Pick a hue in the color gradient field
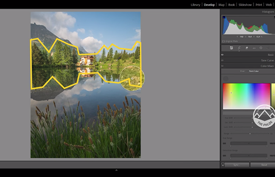Screen dimensions: 275x177 tap(247, 96)
